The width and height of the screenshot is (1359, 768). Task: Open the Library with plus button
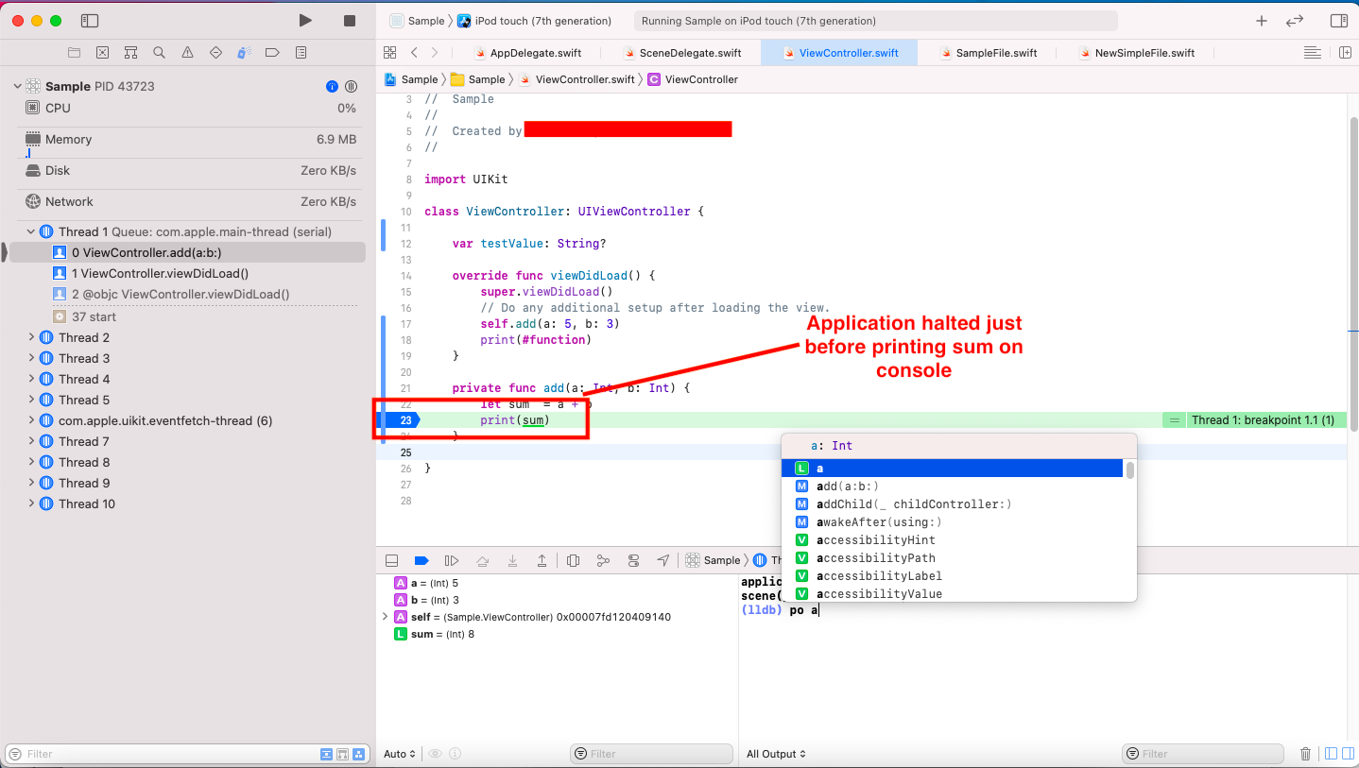pyautogui.click(x=1261, y=21)
